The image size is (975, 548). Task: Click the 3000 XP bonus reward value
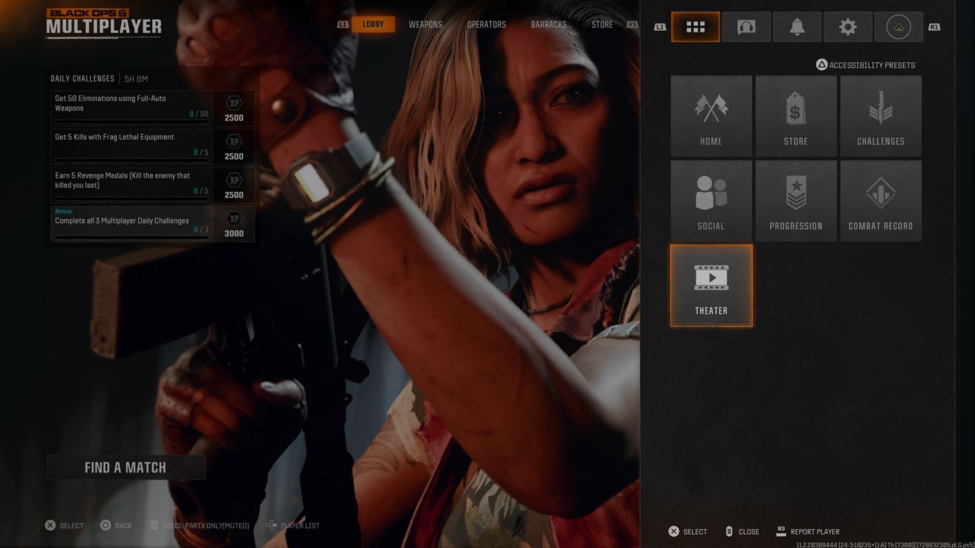pos(234,233)
